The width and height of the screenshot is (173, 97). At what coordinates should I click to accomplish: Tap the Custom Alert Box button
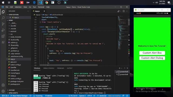tap(152, 53)
